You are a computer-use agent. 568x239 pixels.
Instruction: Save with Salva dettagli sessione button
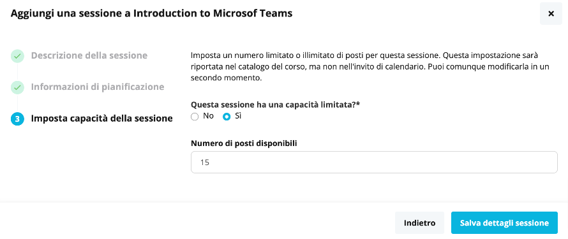pos(504,222)
